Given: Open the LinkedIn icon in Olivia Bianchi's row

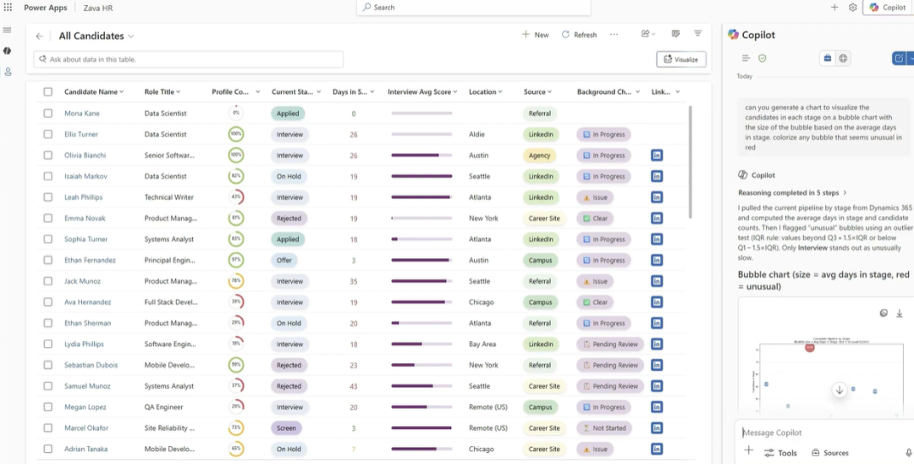Looking at the screenshot, I should (x=657, y=156).
